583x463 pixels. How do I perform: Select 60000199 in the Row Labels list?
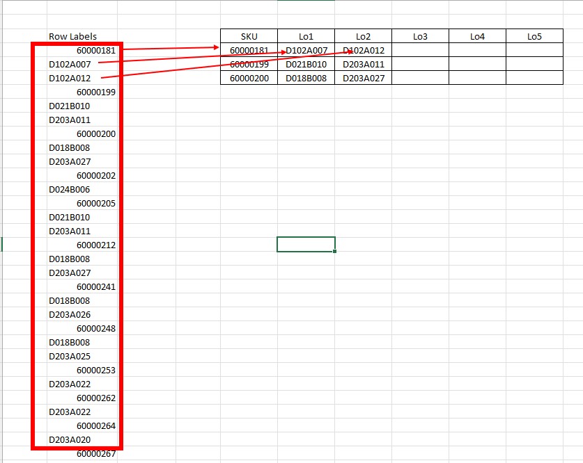(81, 92)
